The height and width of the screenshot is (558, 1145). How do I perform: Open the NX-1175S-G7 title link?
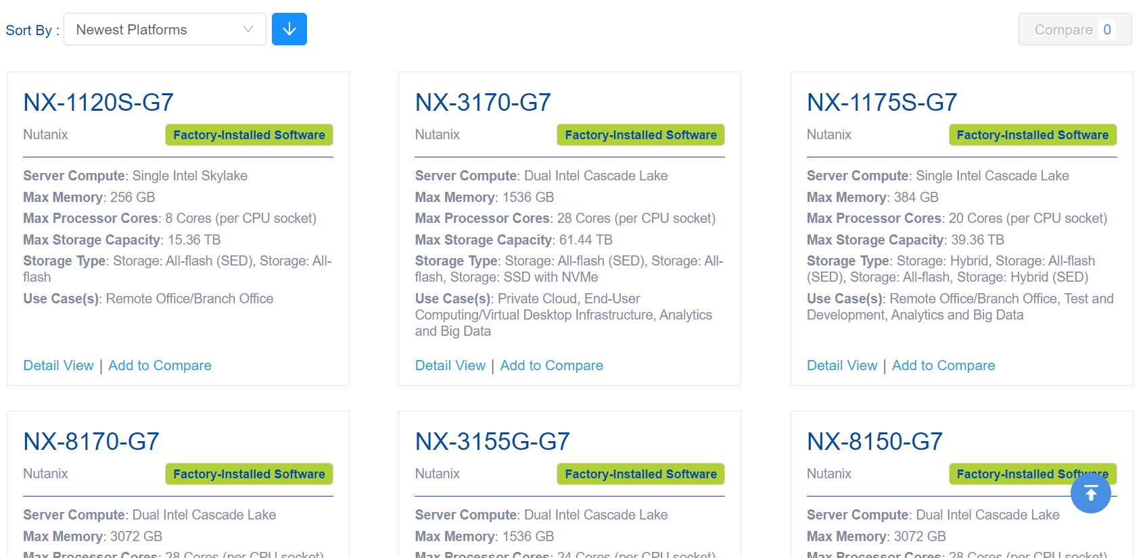(x=882, y=103)
